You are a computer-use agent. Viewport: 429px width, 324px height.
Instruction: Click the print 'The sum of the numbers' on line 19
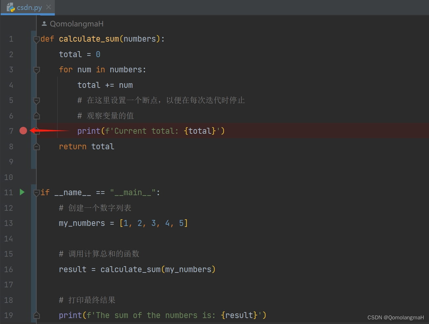(162, 315)
